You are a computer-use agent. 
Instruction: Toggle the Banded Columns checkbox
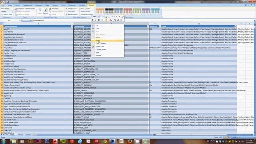tap(80, 14)
